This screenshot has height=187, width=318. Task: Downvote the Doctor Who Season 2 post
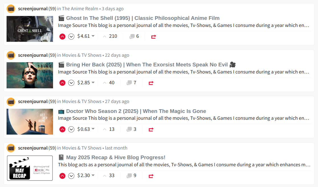tap(71, 129)
